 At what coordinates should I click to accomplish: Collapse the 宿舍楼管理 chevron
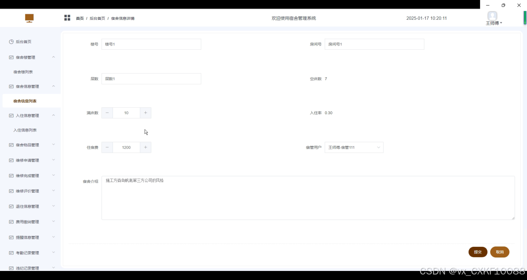click(54, 57)
